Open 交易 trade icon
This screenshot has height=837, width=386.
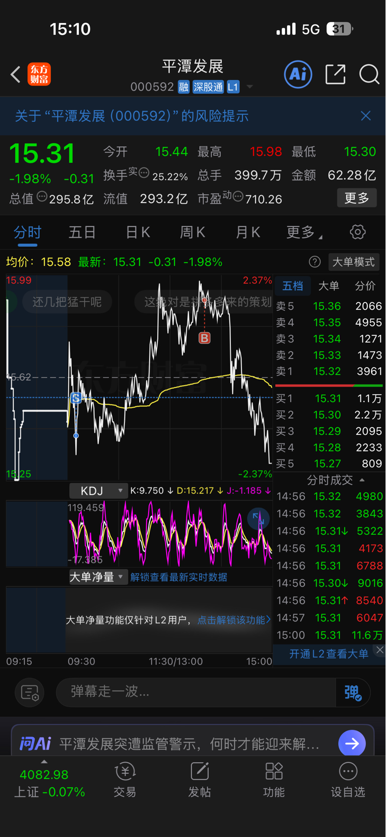[x=124, y=780]
